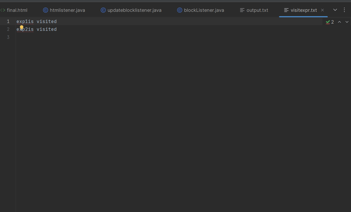Image resolution: width=351 pixels, height=212 pixels.
Task: Click the visitexpr.txt text file icon
Action: click(x=286, y=10)
